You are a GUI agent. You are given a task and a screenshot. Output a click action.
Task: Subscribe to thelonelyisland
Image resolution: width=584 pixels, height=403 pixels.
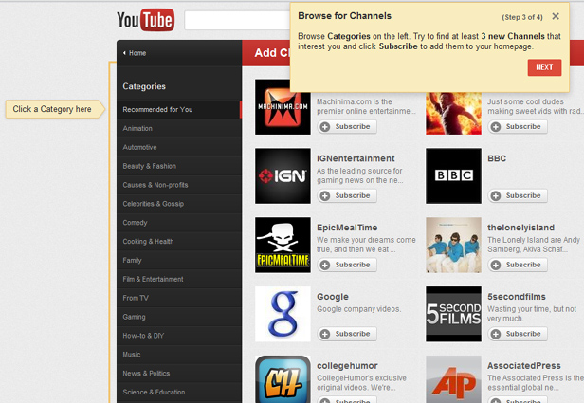coord(518,265)
